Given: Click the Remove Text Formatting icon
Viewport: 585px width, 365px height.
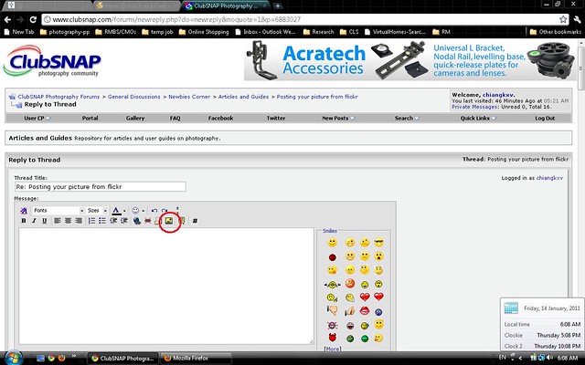Looking at the screenshot, I should click(x=24, y=211).
